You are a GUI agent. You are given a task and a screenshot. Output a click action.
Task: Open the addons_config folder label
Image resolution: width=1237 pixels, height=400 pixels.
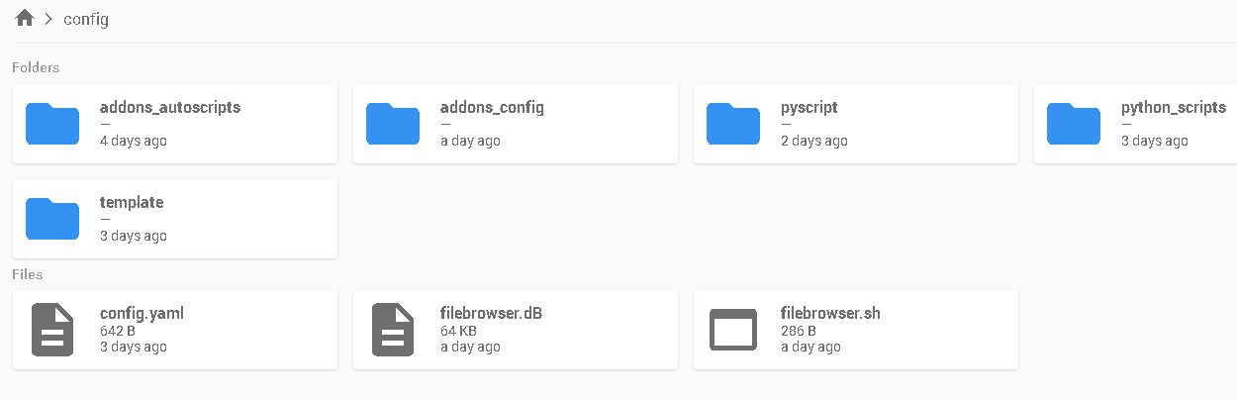[492, 107]
